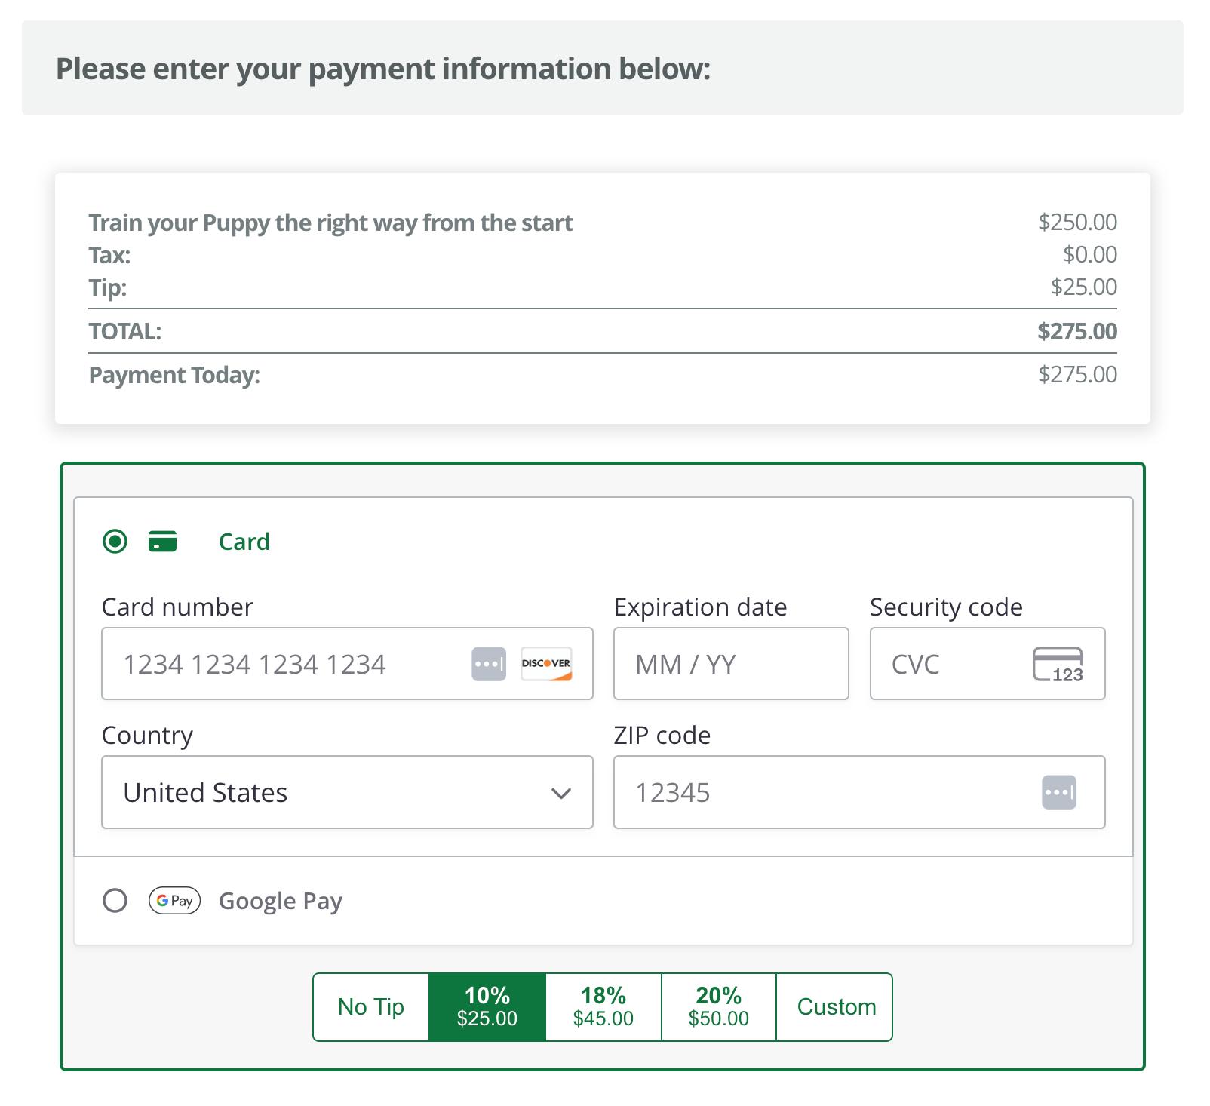Click the Expiration date field
The height and width of the screenshot is (1106, 1210).
pos(730,664)
